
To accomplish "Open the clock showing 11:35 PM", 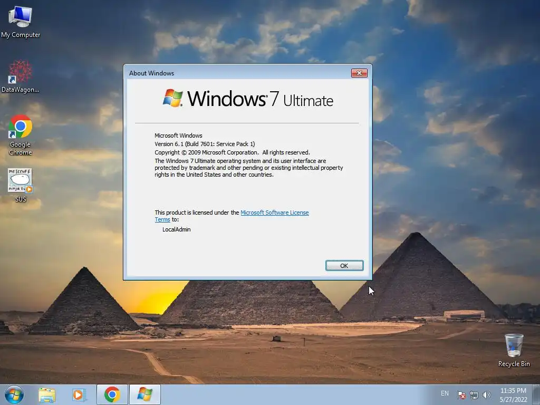I will coord(513,395).
